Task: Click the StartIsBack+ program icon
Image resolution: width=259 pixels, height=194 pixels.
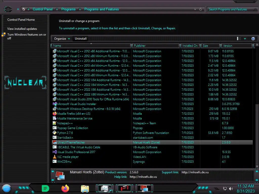Action: coord(55,137)
